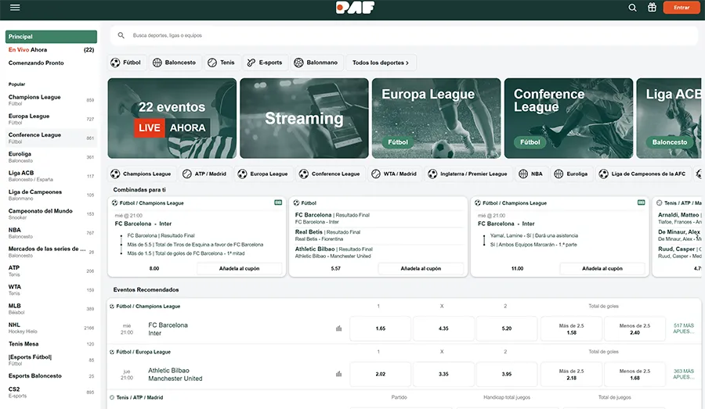
Task: Open statistics icon for FC Barcelona match
Action: [x=338, y=328]
